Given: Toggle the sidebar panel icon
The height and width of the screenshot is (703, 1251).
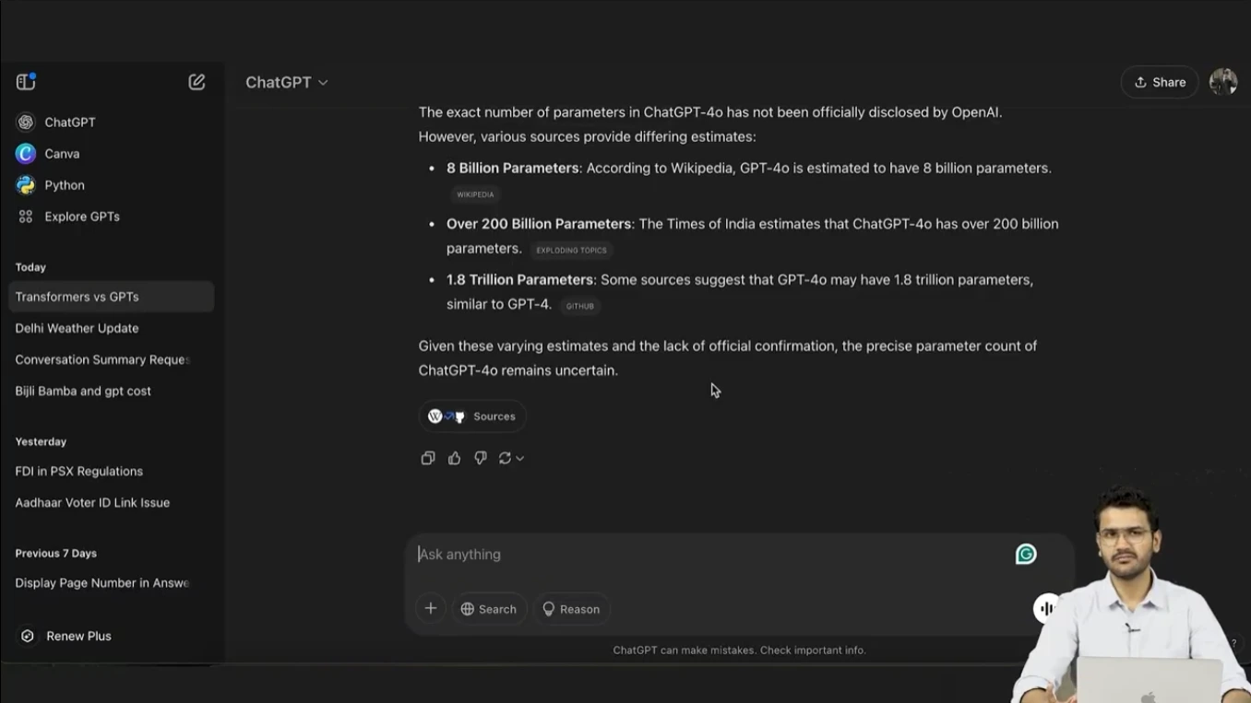Looking at the screenshot, I should [x=26, y=82].
